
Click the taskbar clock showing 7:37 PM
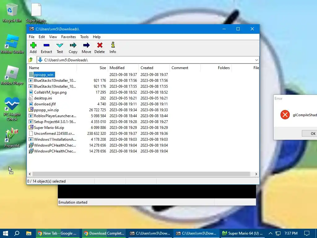pyautogui.click(x=291, y=233)
